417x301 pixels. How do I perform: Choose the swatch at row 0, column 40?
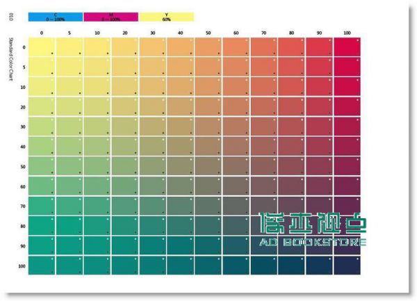coord(180,47)
